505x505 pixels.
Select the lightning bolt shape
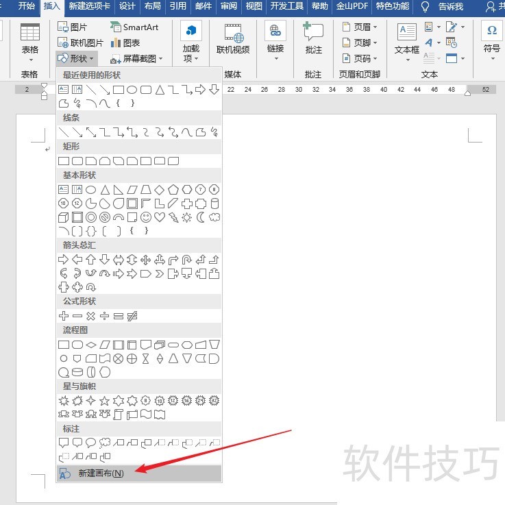pyautogui.click(x=173, y=217)
